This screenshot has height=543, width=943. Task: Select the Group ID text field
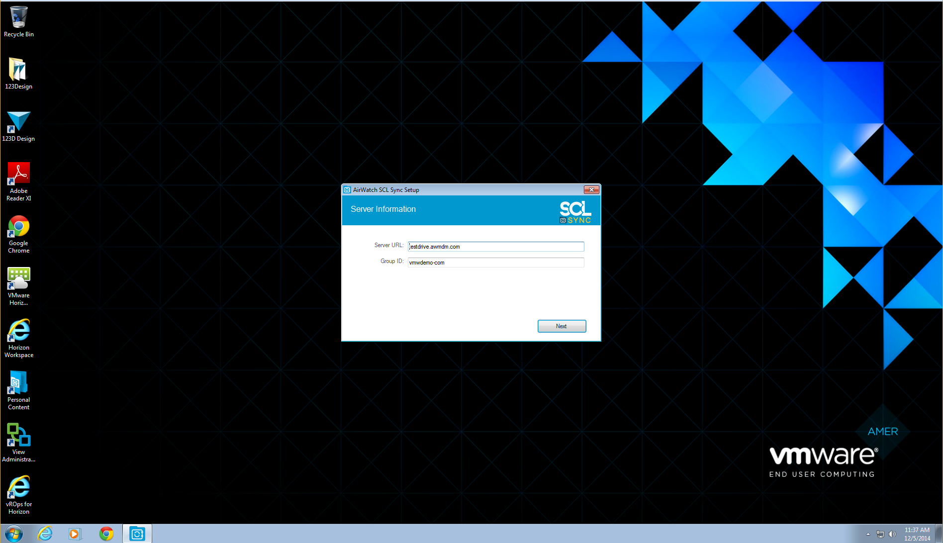tap(495, 262)
